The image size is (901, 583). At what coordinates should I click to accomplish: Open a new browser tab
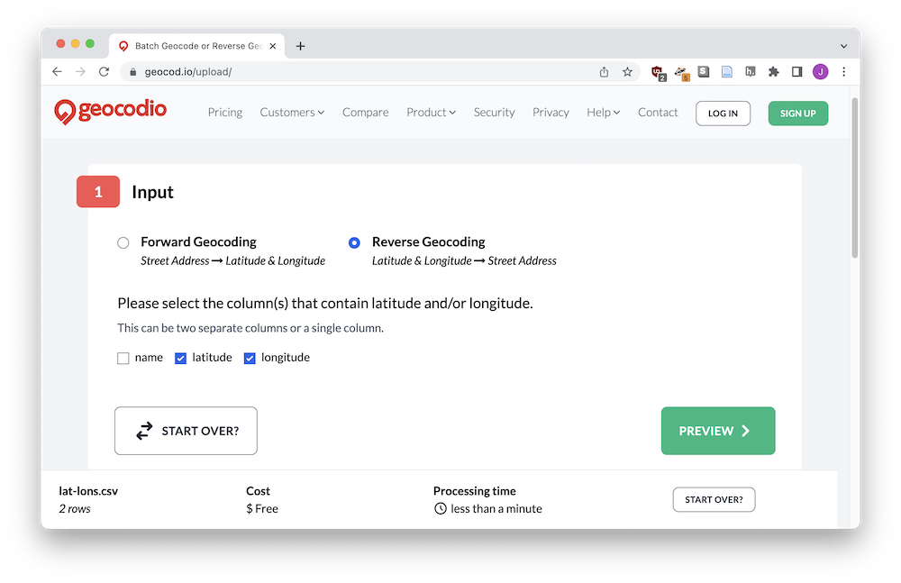click(x=301, y=46)
